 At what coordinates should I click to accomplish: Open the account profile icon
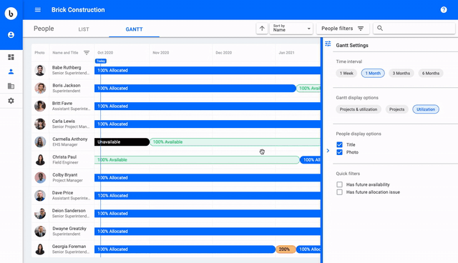click(11, 35)
